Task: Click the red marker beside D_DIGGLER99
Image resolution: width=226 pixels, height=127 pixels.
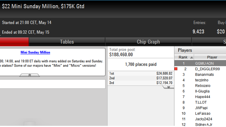Action: 176,69
